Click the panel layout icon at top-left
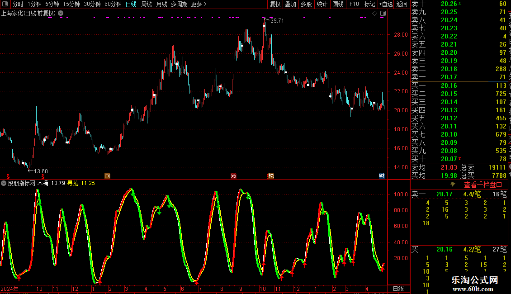The width and height of the screenshot is (511, 294). click(5, 4)
